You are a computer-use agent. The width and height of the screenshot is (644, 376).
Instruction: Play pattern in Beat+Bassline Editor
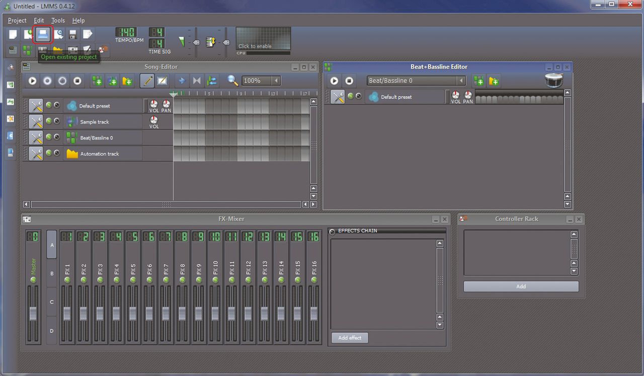334,80
